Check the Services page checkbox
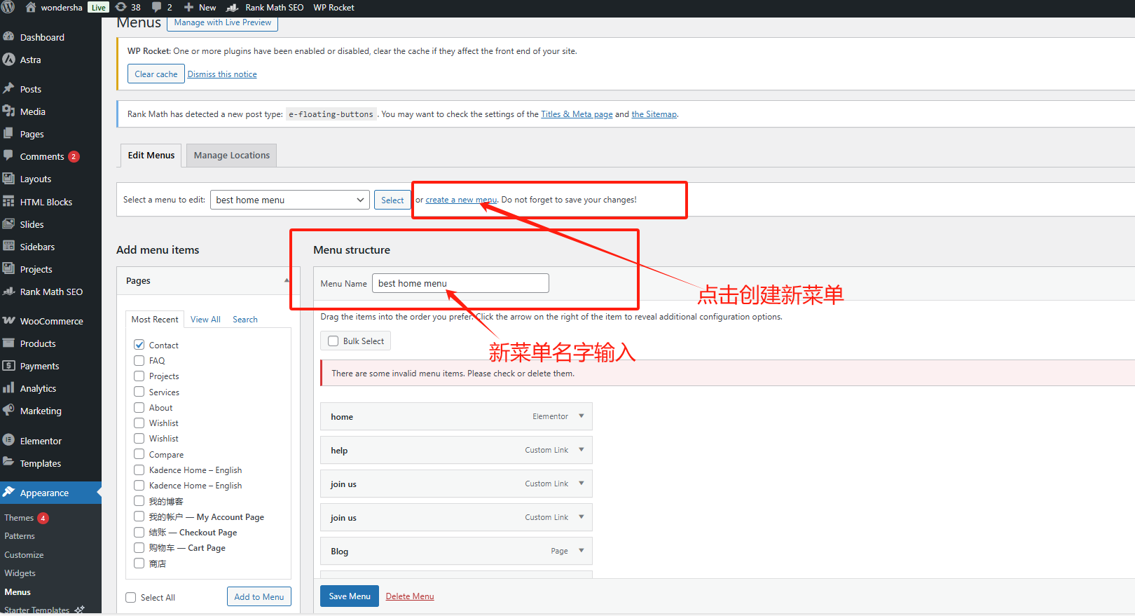 pos(139,392)
